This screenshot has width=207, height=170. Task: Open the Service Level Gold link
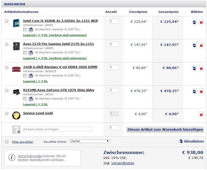(x=38, y=113)
